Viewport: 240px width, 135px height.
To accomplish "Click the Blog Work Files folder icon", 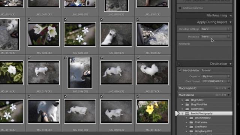I will tap(187, 105).
